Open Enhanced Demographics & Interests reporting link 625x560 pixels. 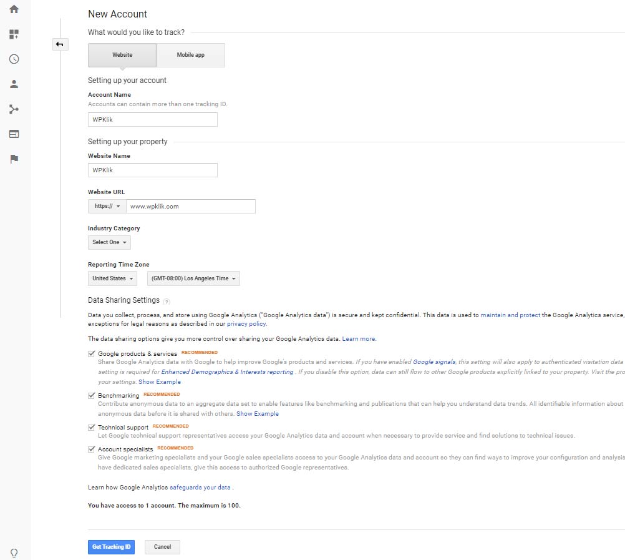[227, 371]
